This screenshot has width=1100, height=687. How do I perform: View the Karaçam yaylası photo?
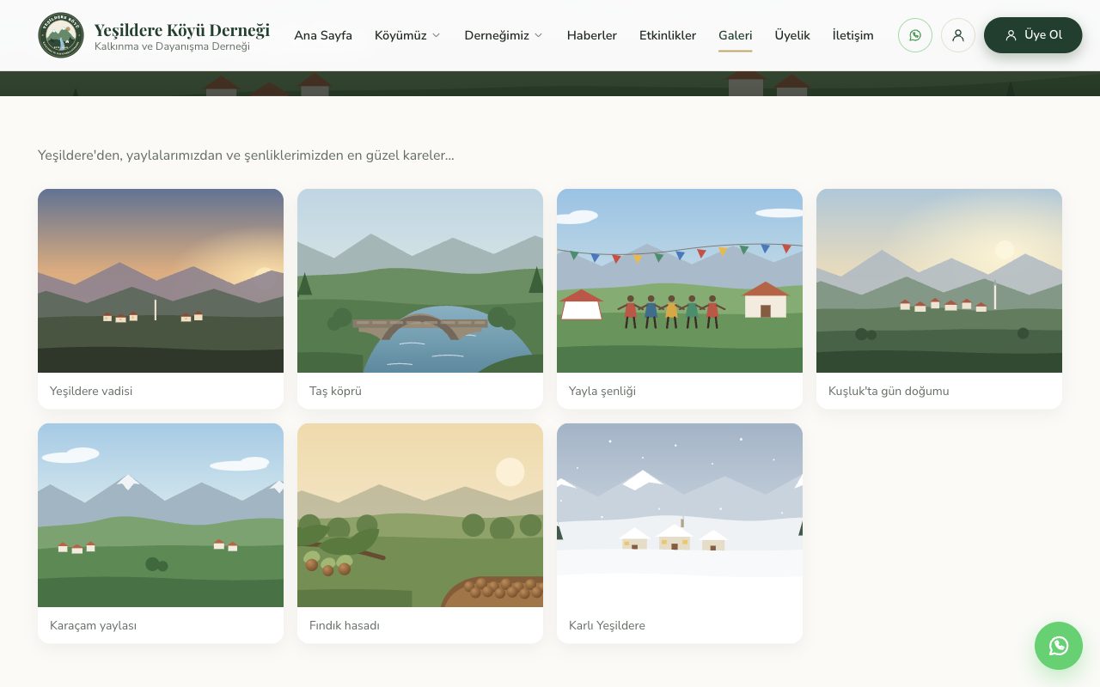click(161, 515)
